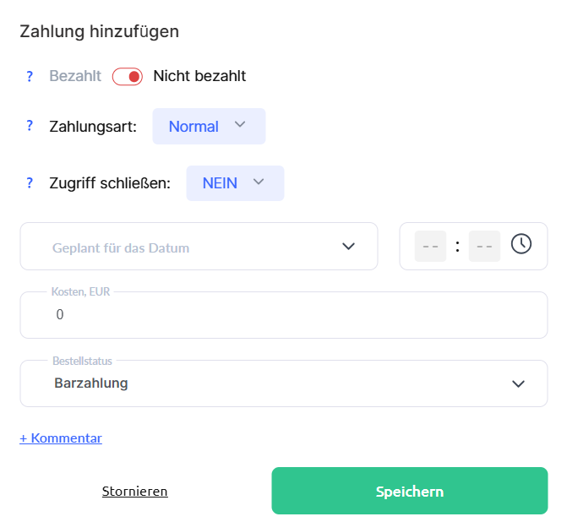
Task: Click the Stornieren link
Action: point(135,492)
